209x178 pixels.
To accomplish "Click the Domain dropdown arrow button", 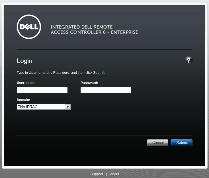I will tap(67, 107).
